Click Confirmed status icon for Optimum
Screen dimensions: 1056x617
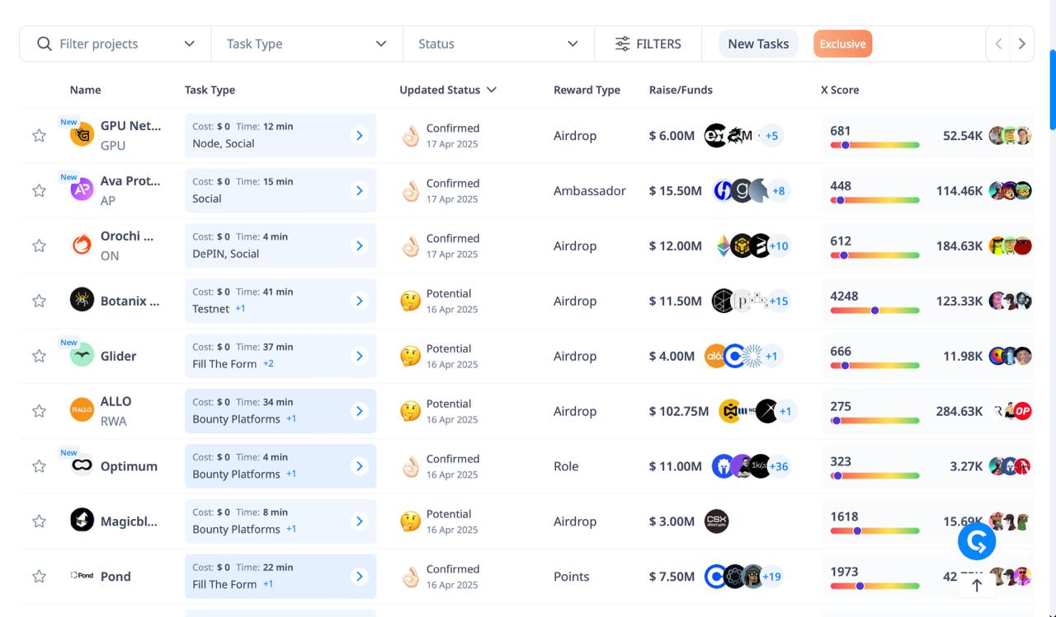[411, 467]
